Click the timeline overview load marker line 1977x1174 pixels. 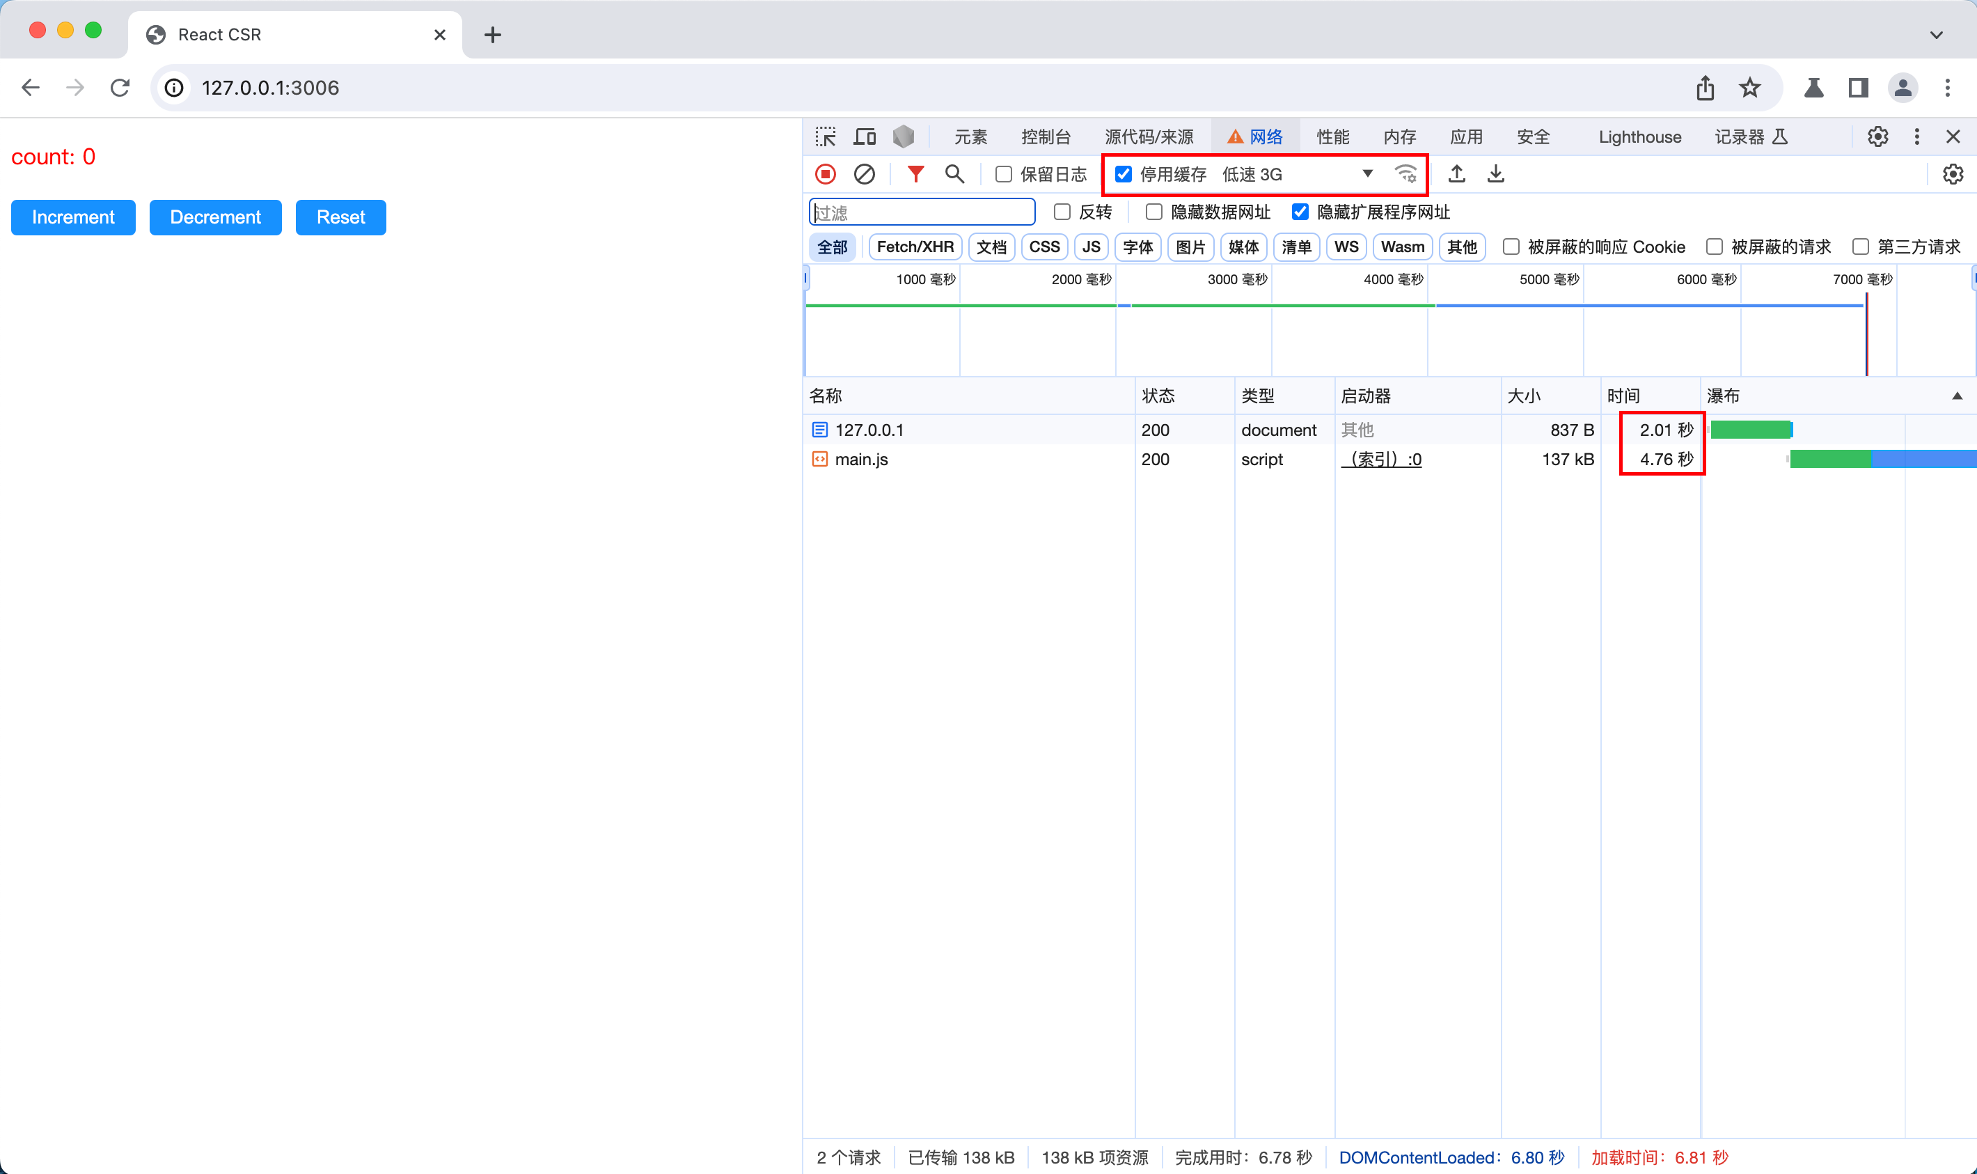pyautogui.click(x=1866, y=334)
